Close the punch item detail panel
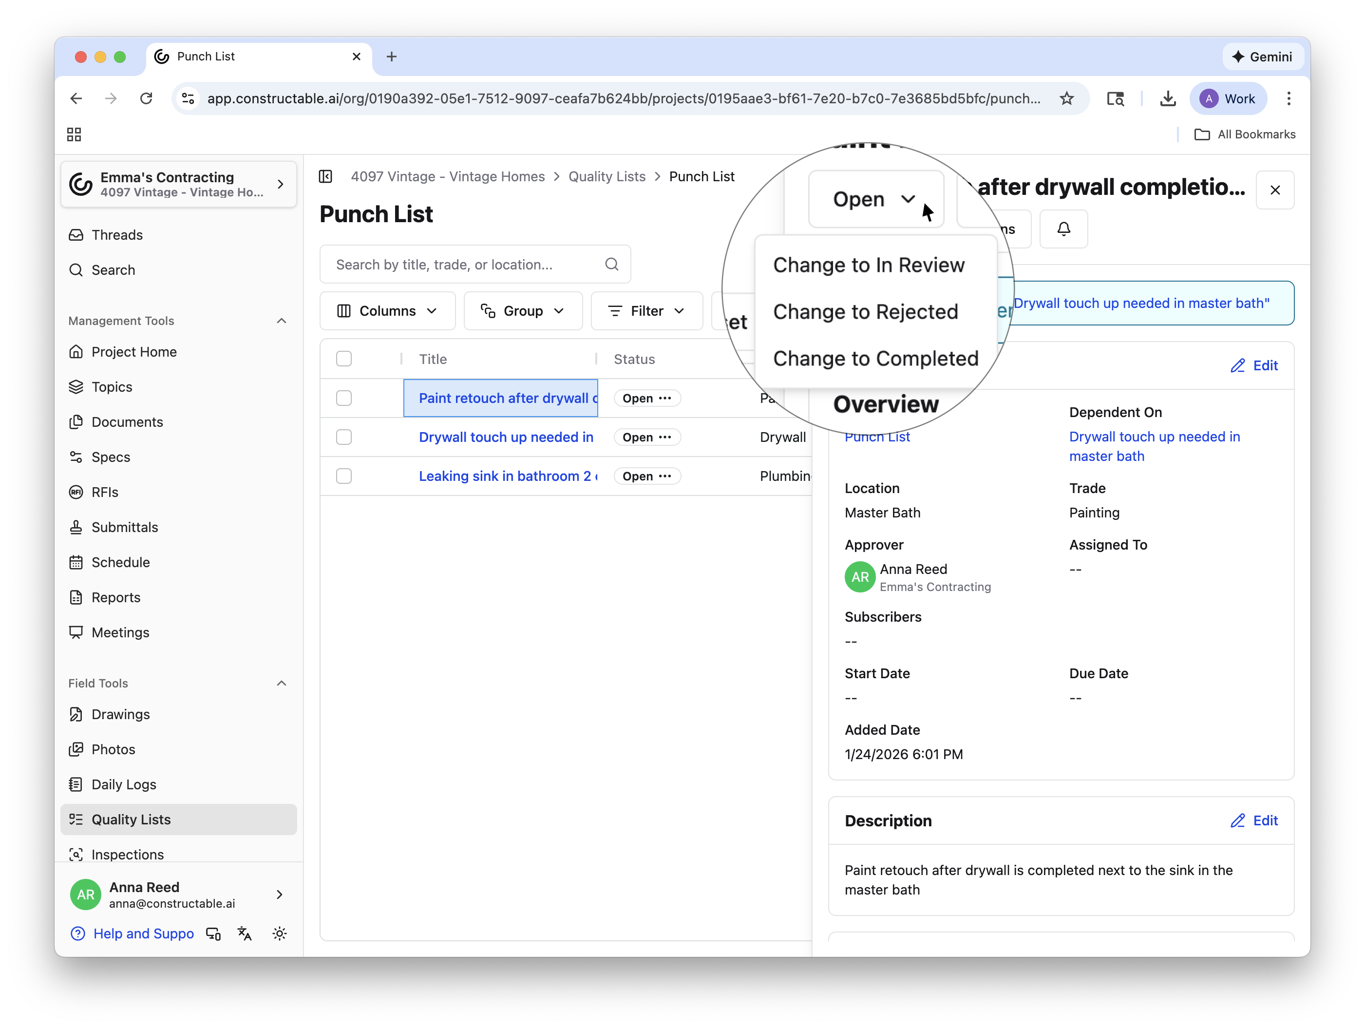Image resolution: width=1365 pixels, height=1029 pixels. pyautogui.click(x=1275, y=190)
